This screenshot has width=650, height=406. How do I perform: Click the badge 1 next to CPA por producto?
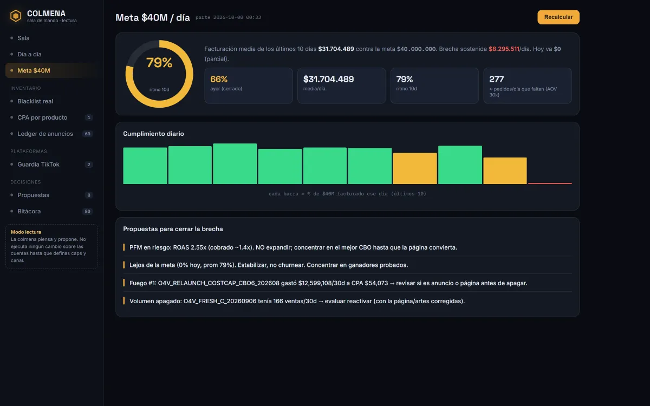point(89,117)
